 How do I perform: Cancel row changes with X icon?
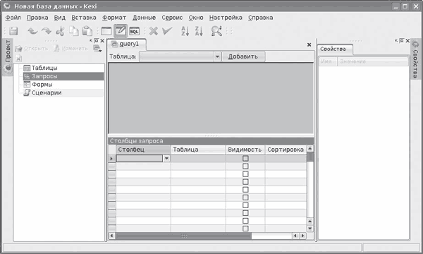click(154, 31)
